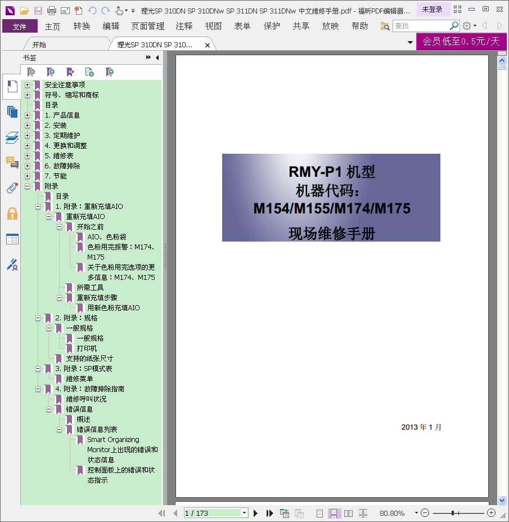
Task: Open the 注释 ribbon tab
Action: 184,26
